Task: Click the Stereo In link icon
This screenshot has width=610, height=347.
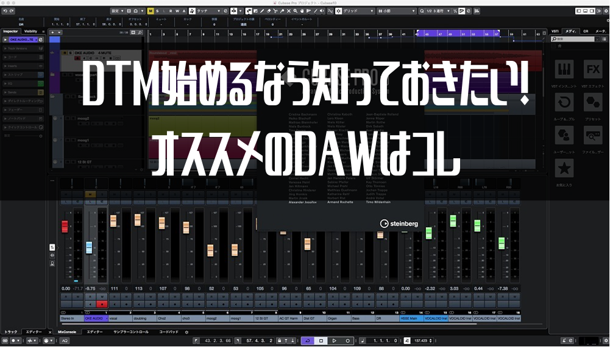Action: [63, 312]
